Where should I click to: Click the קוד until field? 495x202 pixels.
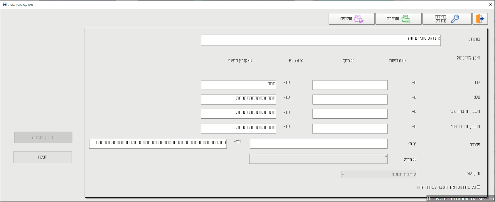(238, 85)
